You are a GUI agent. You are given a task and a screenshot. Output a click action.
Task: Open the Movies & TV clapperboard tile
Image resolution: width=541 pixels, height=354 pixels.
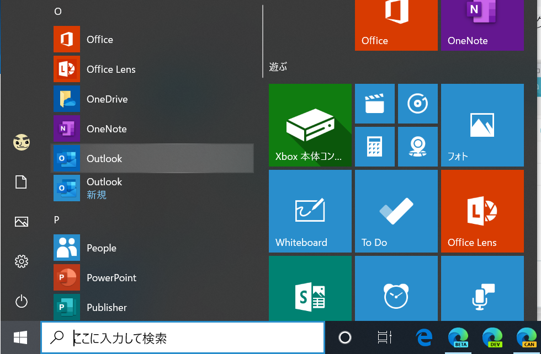coord(375,104)
